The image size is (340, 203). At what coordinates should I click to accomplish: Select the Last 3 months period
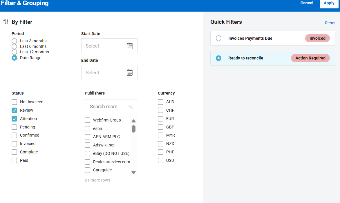coord(14,41)
